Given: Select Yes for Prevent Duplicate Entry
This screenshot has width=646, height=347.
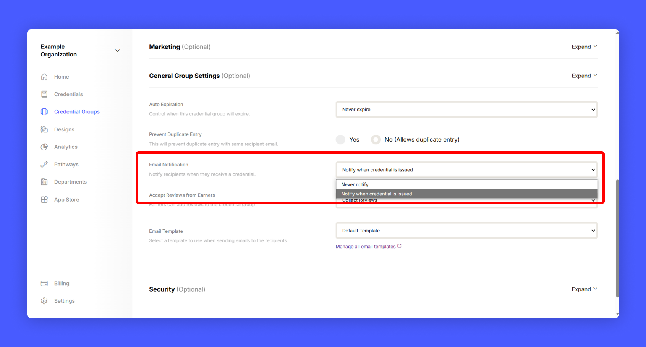Looking at the screenshot, I should coord(340,140).
